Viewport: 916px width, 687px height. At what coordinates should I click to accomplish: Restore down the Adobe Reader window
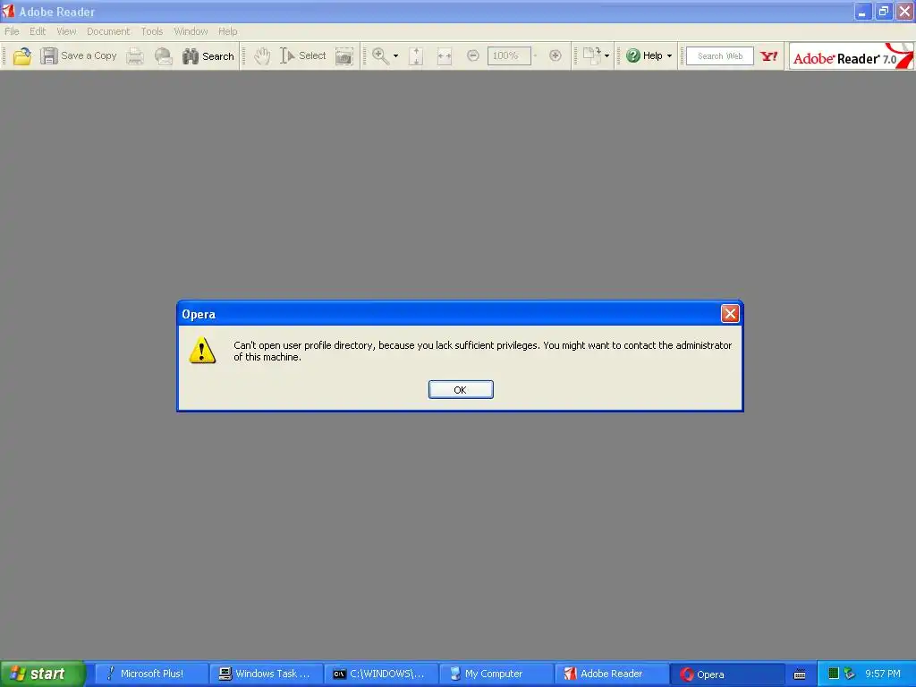click(x=883, y=12)
